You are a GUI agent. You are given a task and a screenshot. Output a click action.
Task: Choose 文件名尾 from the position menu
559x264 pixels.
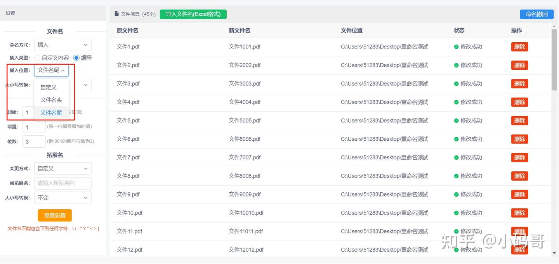(51, 113)
